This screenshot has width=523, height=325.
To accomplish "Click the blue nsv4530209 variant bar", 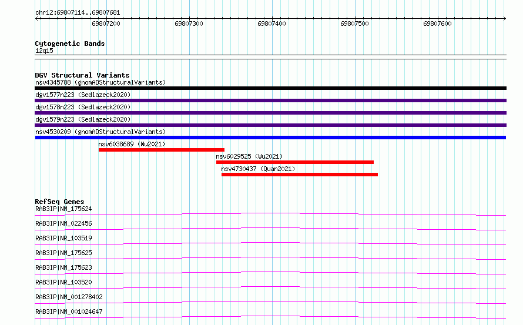I will pos(270,138).
